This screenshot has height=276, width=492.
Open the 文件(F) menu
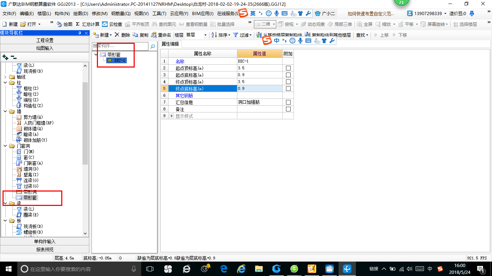click(x=9, y=14)
